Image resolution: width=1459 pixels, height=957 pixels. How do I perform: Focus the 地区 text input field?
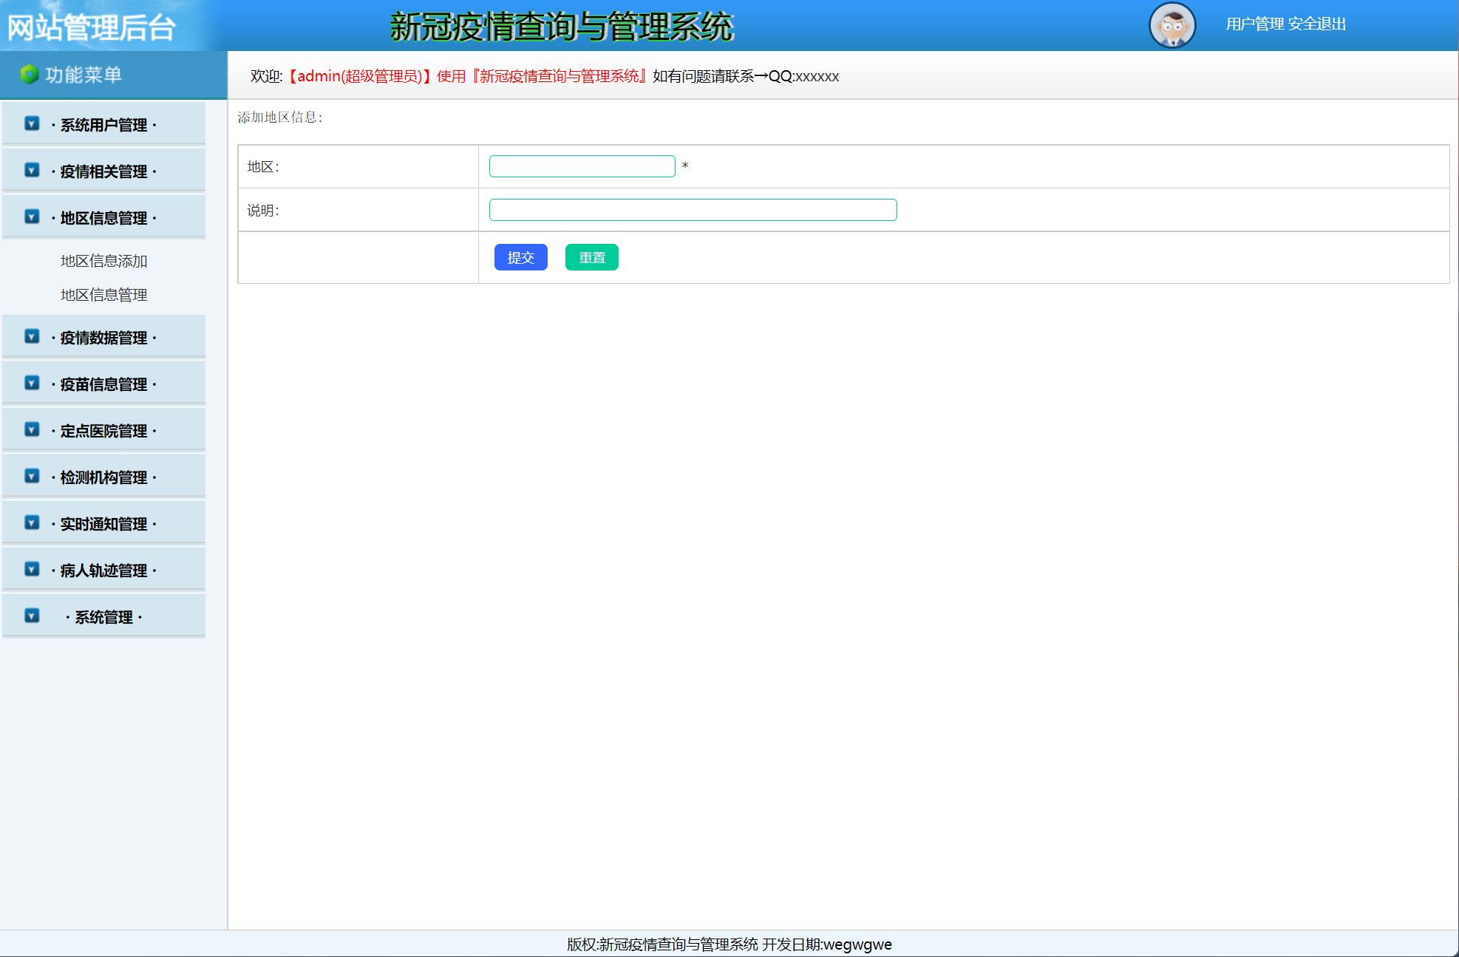click(x=582, y=166)
